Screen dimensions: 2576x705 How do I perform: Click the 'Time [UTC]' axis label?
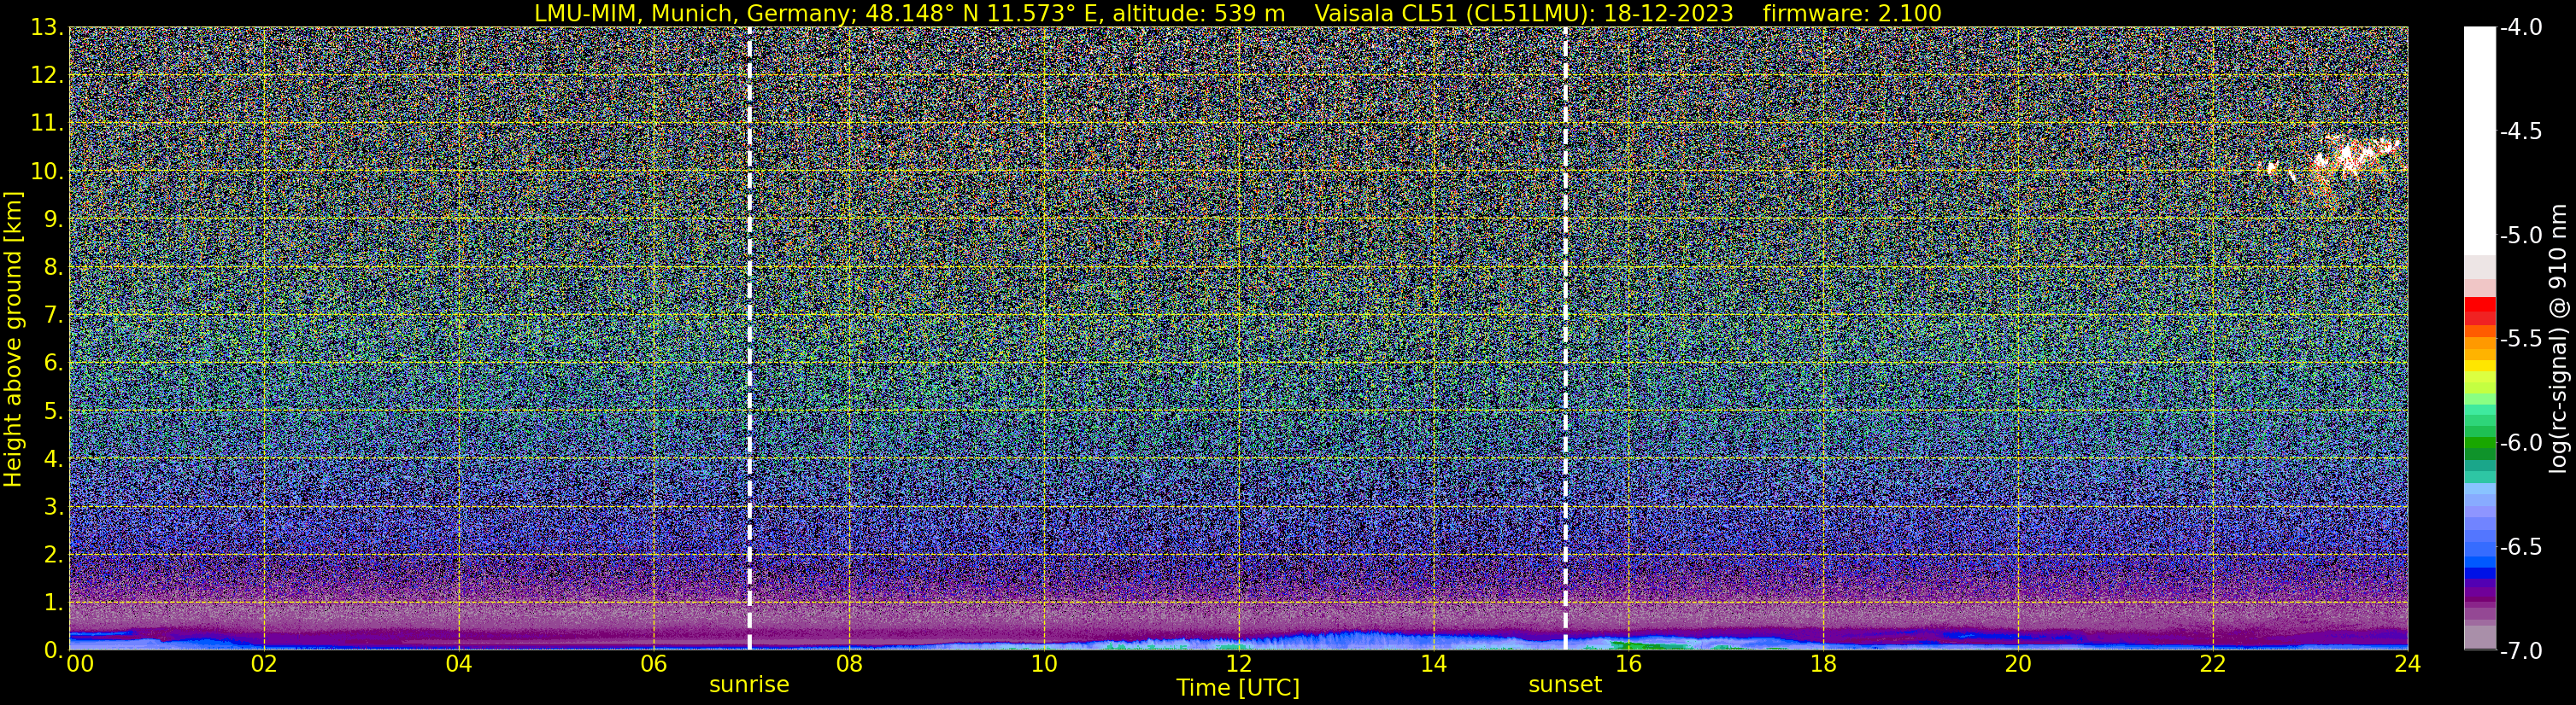[1238, 688]
